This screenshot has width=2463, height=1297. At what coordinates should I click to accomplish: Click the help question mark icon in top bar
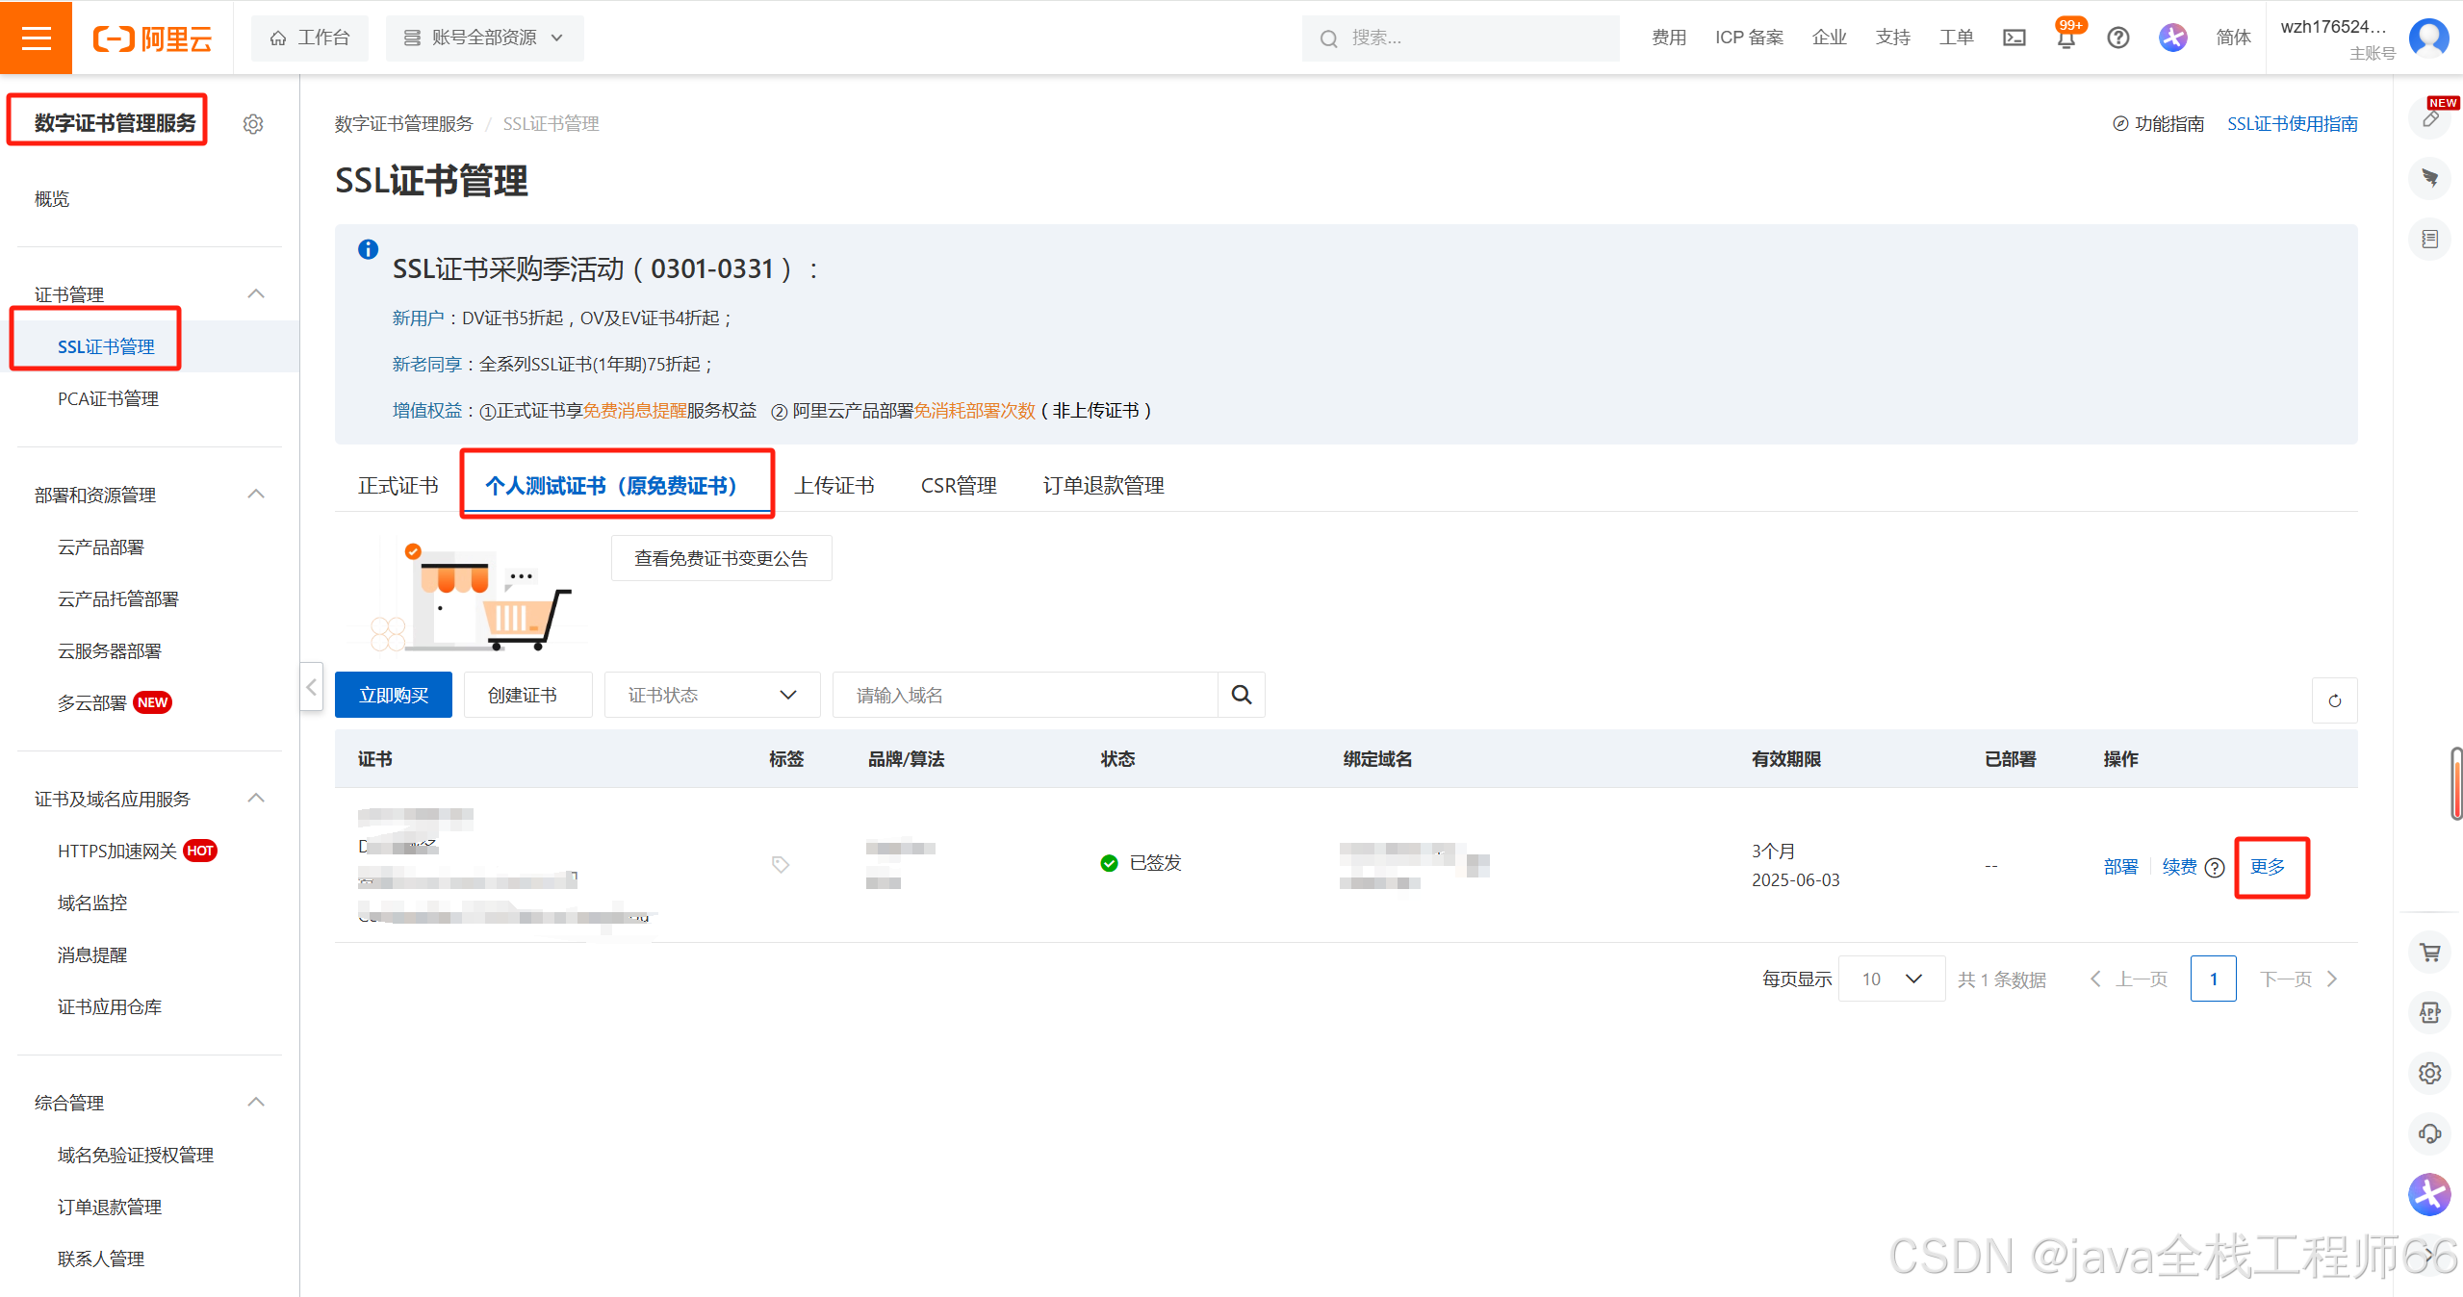click(x=2117, y=38)
